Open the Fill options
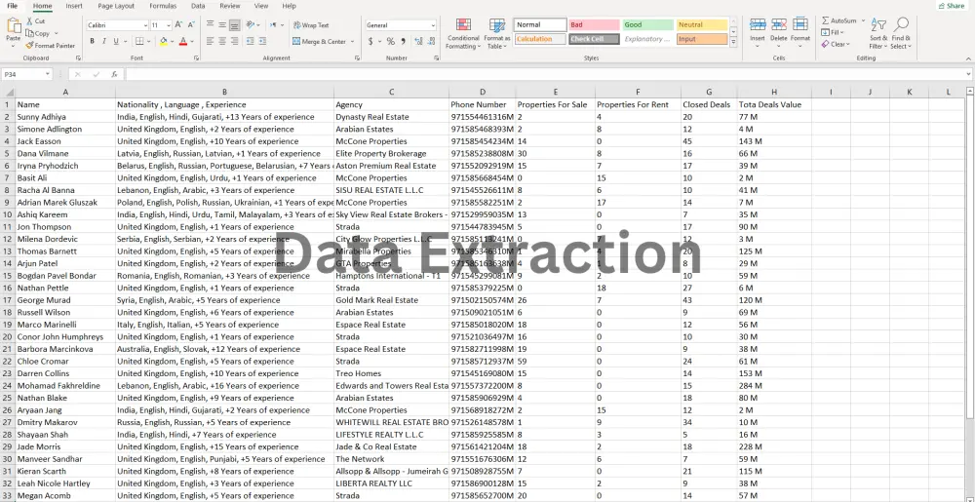Viewport: 975px width, 502px height. [x=833, y=32]
